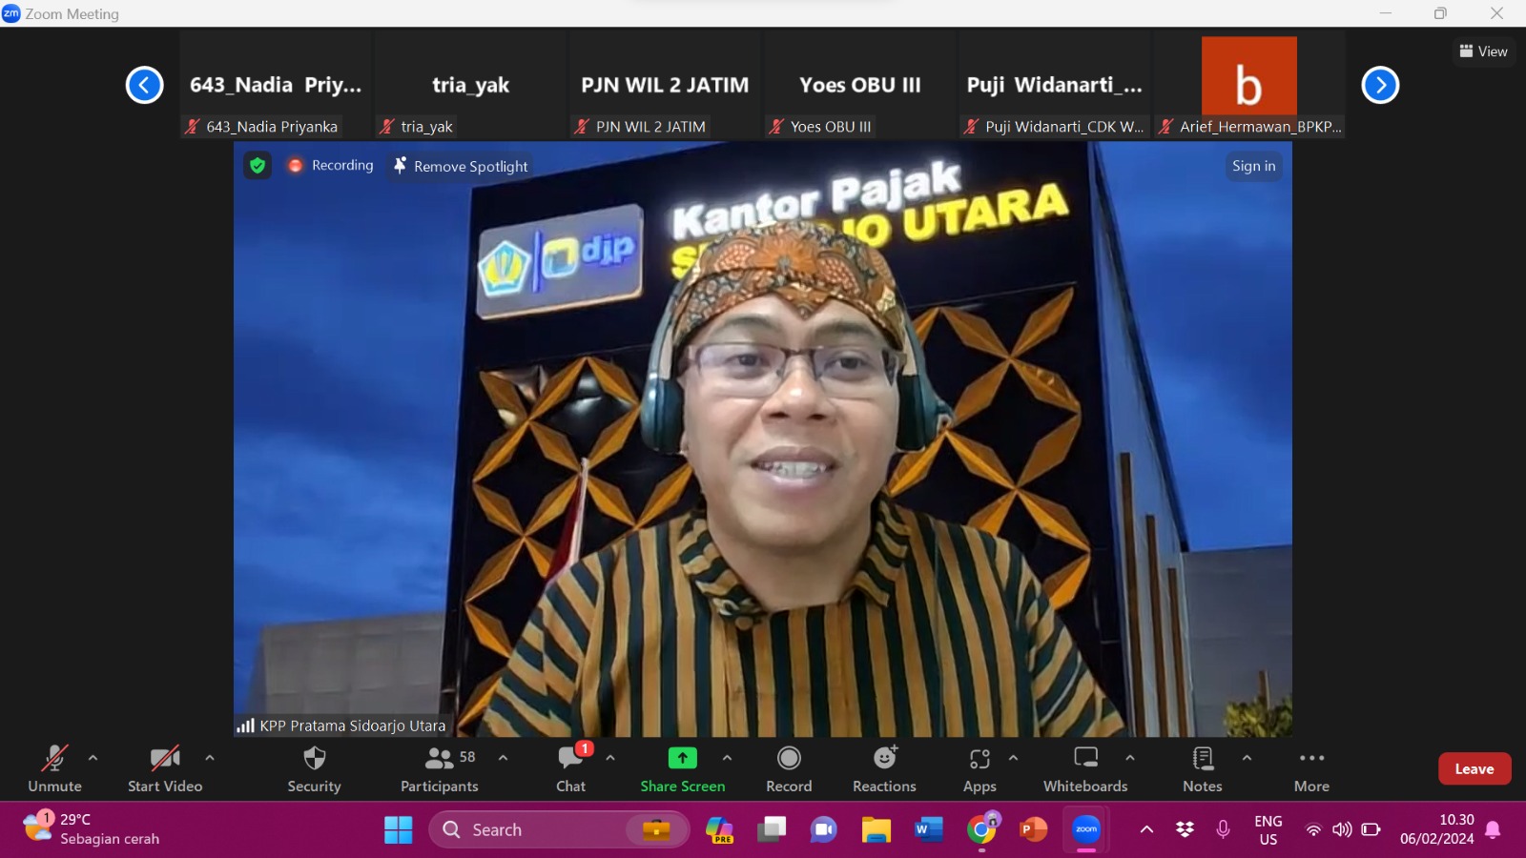The width and height of the screenshot is (1526, 858).
Task: Click the green Share Screen icon
Action: click(x=682, y=758)
